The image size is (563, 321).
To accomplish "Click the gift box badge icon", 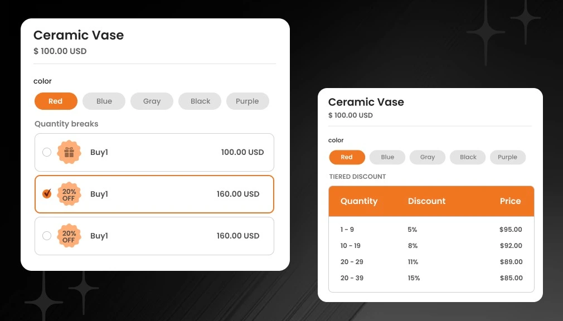I will tap(69, 152).
